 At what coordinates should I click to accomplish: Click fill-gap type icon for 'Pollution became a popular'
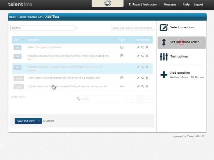122,67
